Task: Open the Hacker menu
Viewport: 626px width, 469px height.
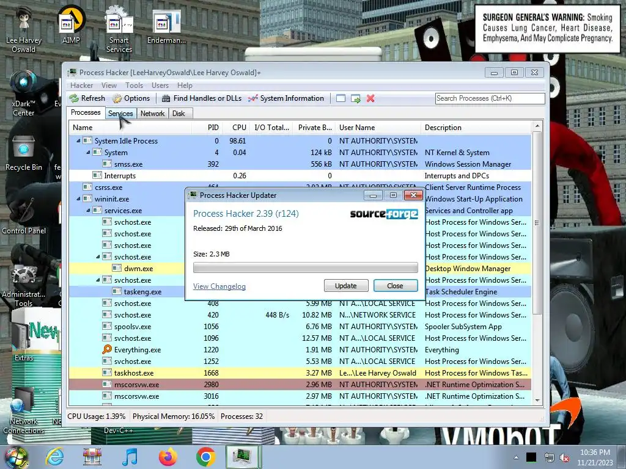Action: tap(81, 85)
